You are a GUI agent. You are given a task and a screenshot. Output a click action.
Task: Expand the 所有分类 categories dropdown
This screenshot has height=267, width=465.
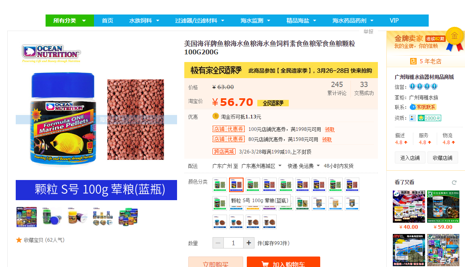pos(70,21)
